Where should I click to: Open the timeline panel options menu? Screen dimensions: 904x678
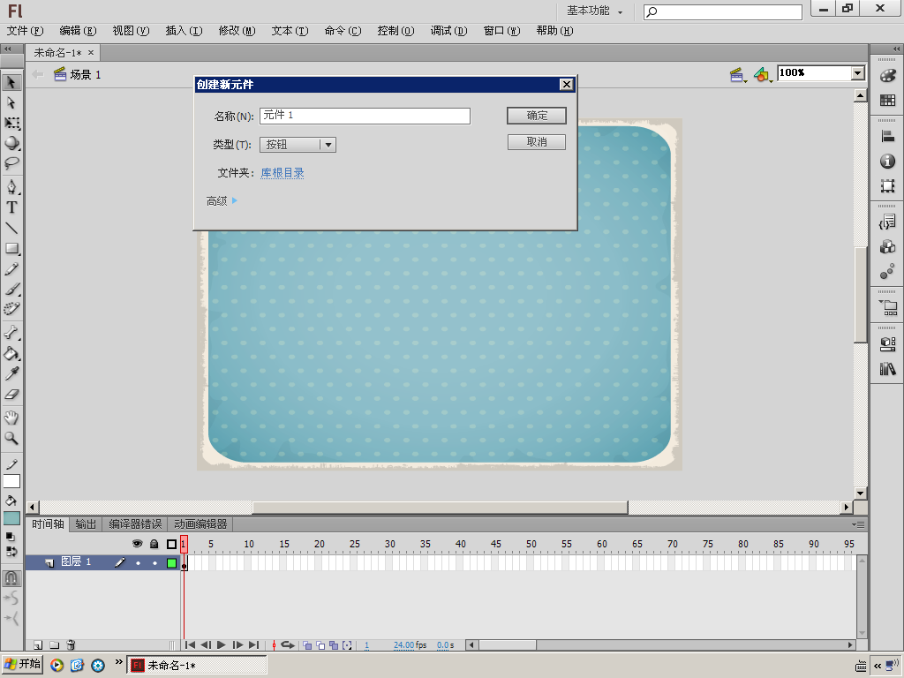tap(858, 524)
